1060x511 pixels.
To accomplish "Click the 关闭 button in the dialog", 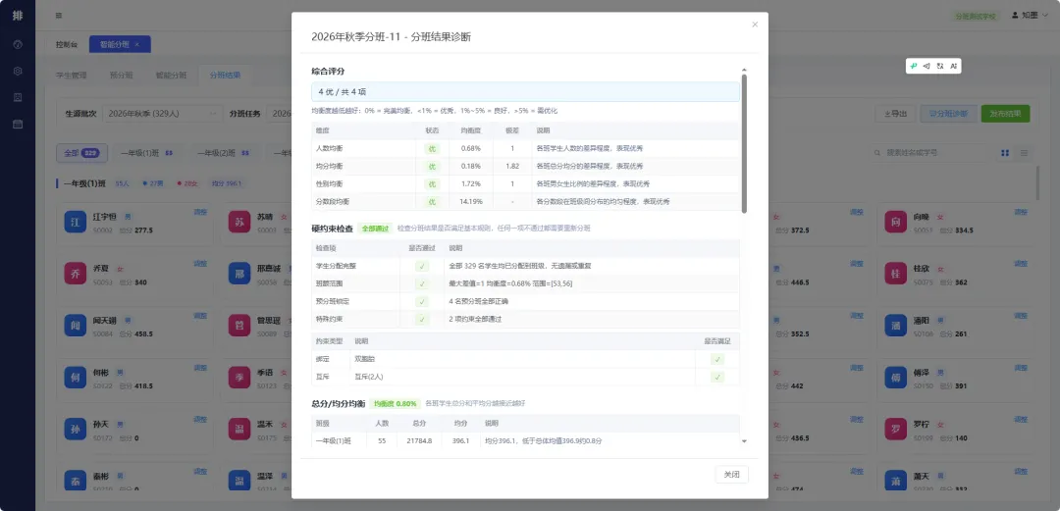I will 731,475.
